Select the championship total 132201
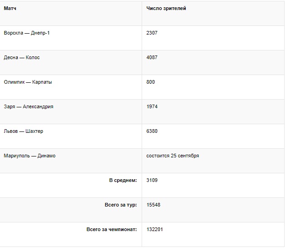This screenshot has height=252, width=286. (x=155, y=230)
